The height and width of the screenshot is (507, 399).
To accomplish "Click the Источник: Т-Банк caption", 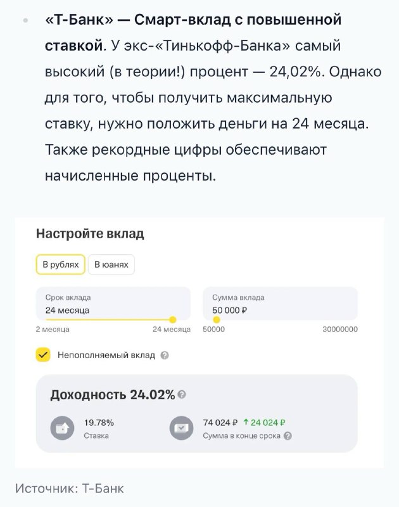I will point(70,488).
